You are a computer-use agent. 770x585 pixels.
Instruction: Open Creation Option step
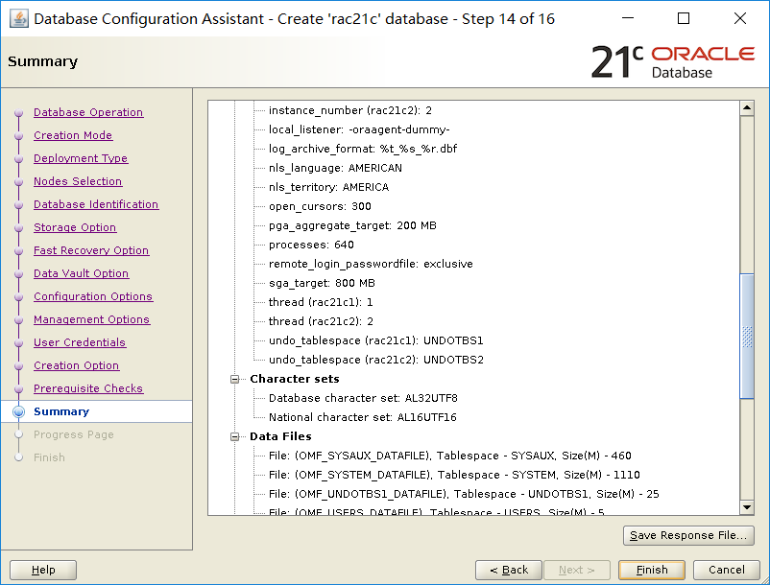[x=76, y=365]
